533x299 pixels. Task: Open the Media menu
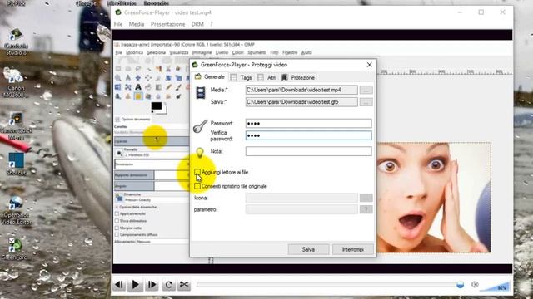point(137,24)
